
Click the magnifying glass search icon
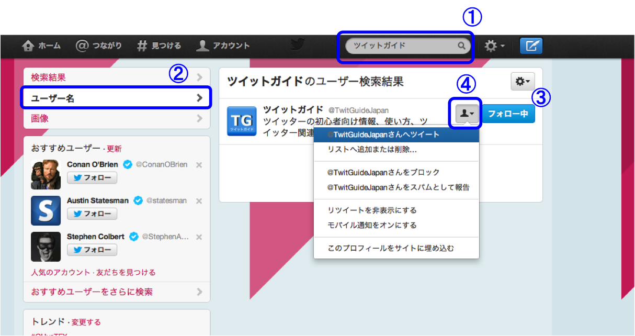[461, 46]
